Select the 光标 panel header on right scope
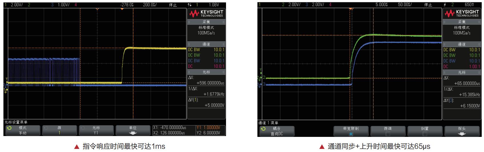This screenshot has height=152, width=484. (461, 72)
